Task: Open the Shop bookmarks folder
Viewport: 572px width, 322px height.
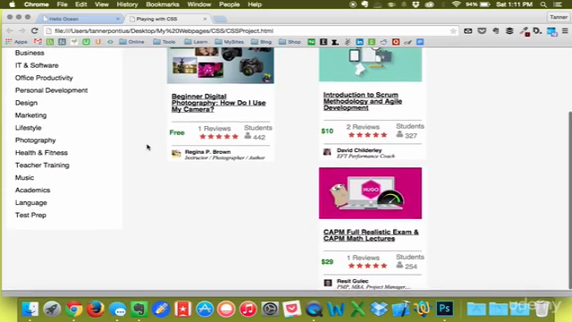Action: [x=290, y=42]
